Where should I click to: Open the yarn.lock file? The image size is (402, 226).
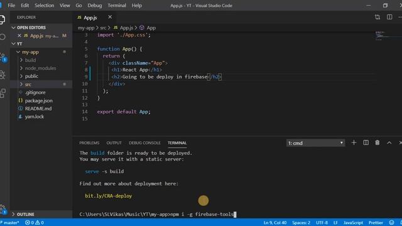click(x=35, y=117)
